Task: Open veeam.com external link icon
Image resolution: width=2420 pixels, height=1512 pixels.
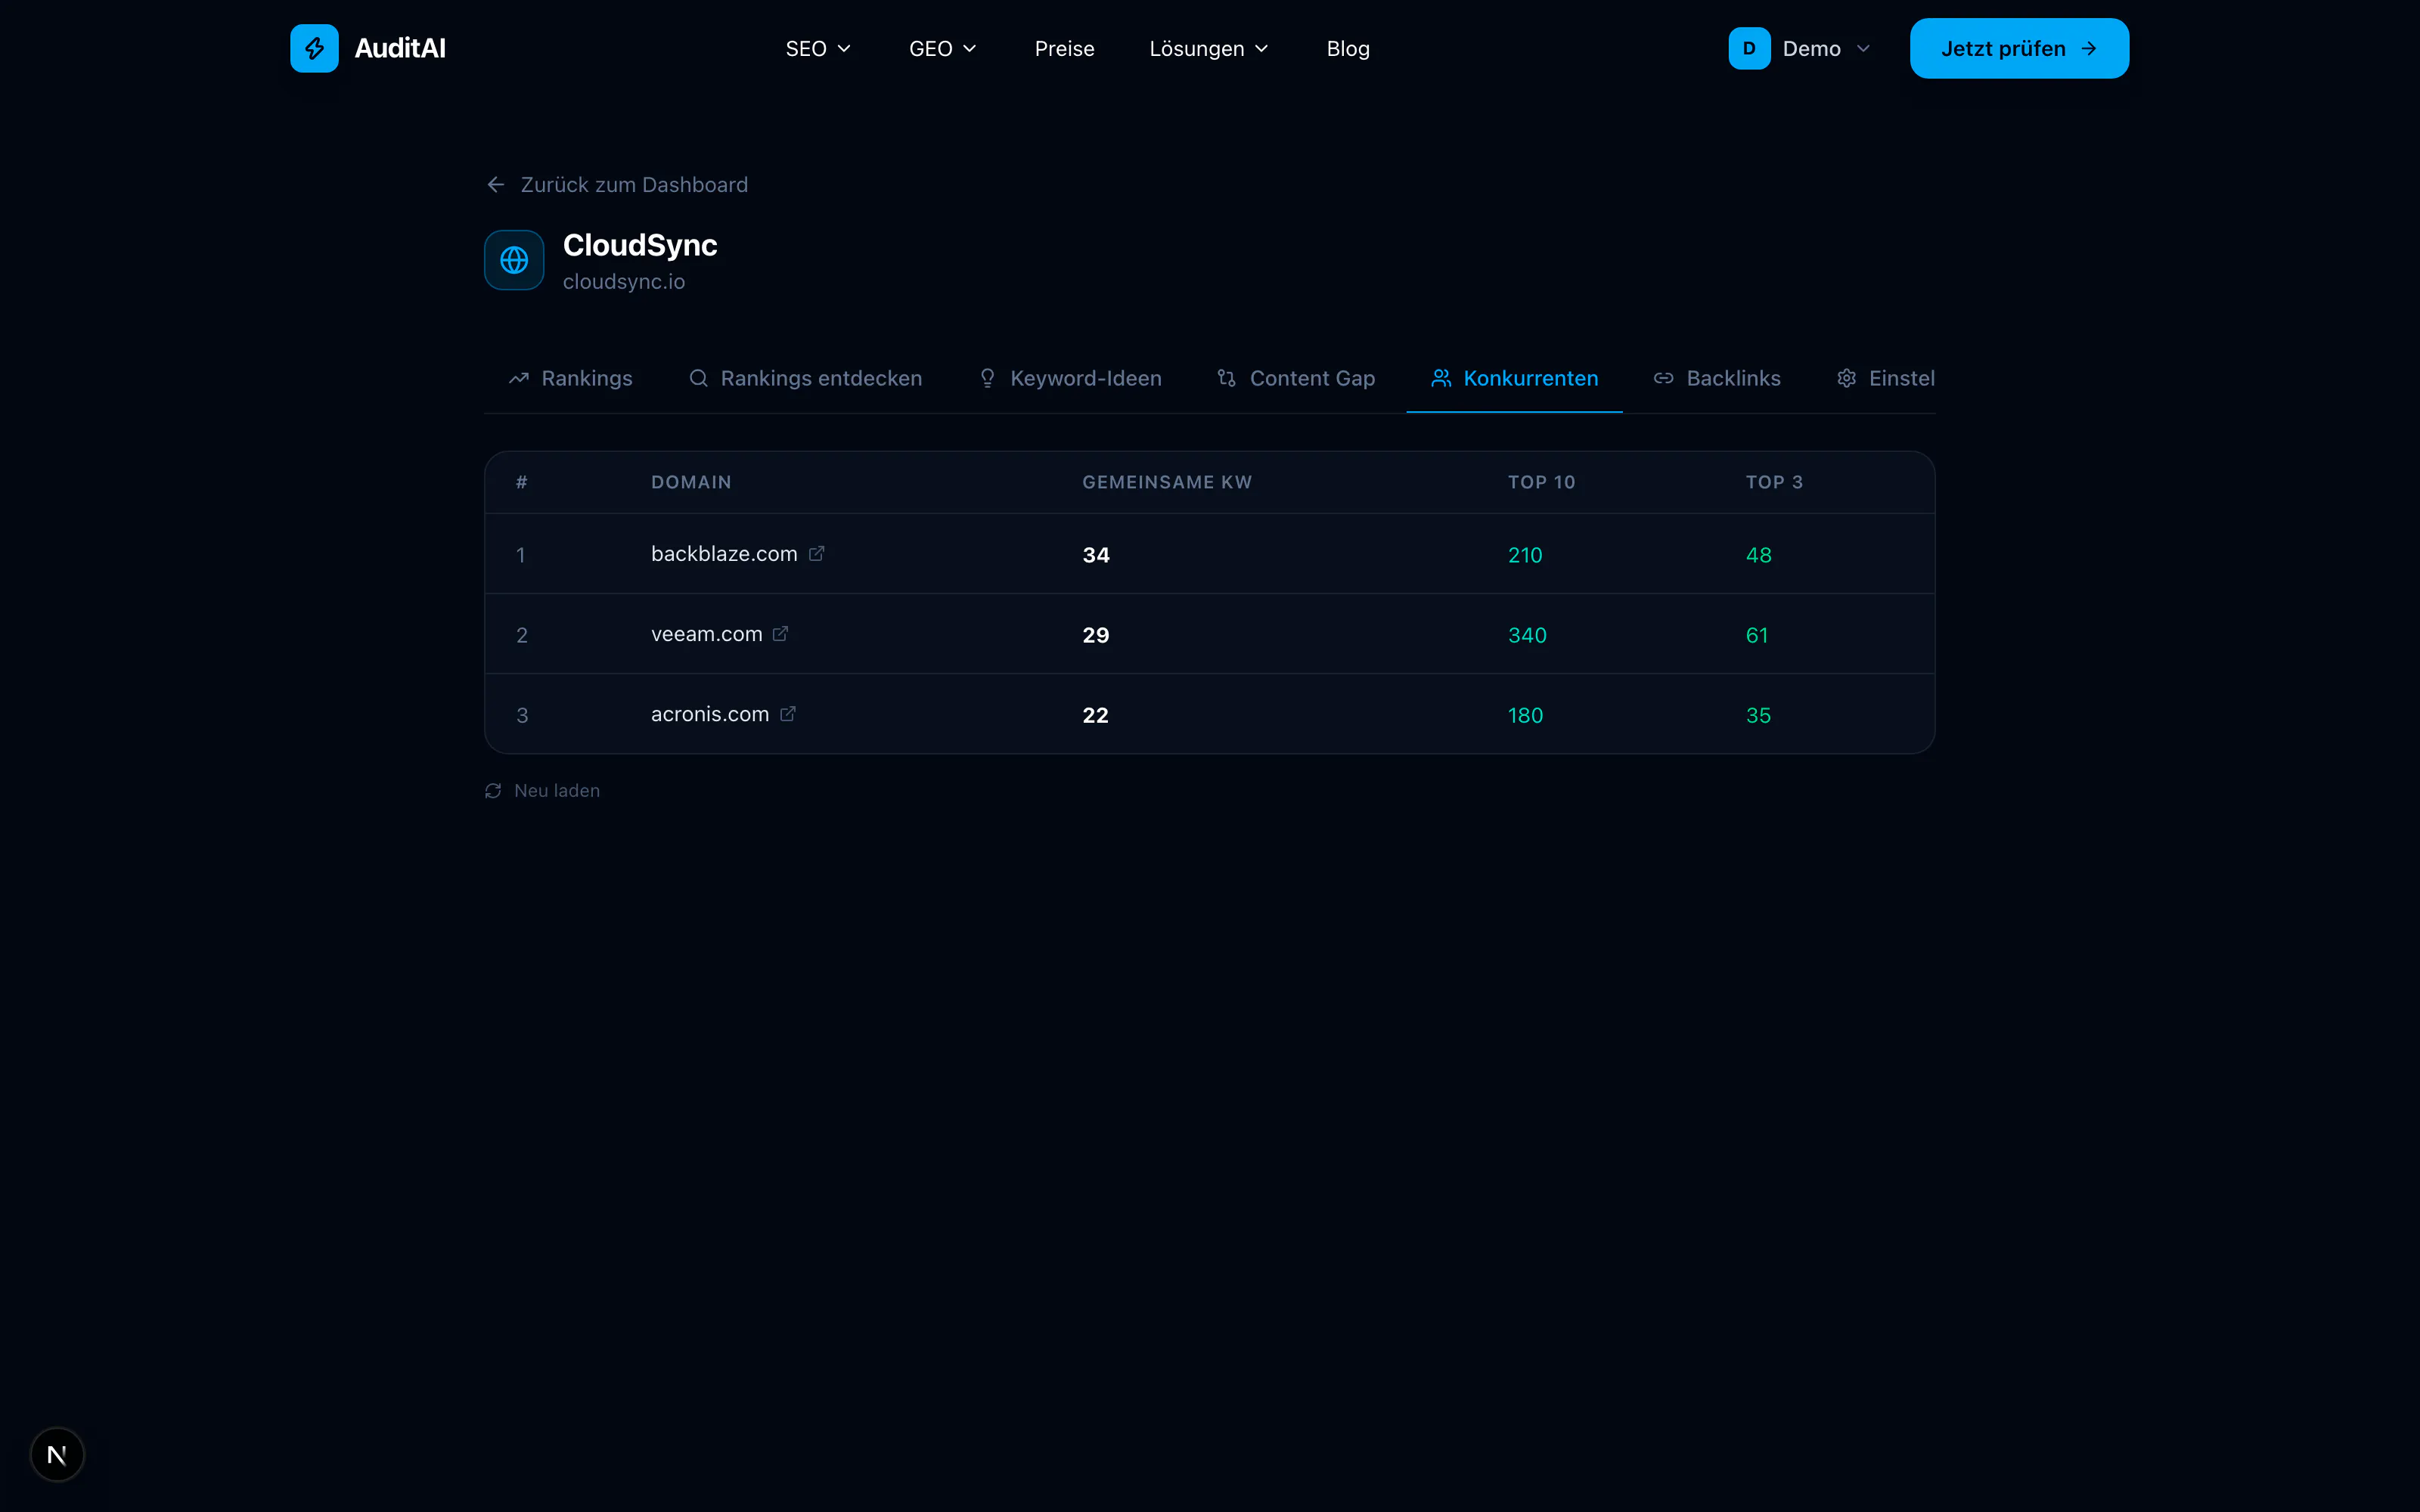Action: 781,633
